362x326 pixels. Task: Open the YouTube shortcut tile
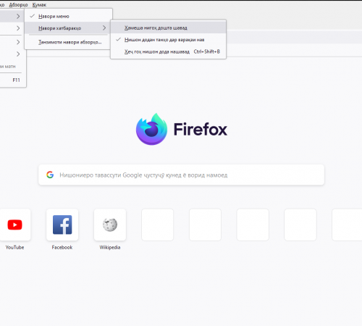point(14,225)
